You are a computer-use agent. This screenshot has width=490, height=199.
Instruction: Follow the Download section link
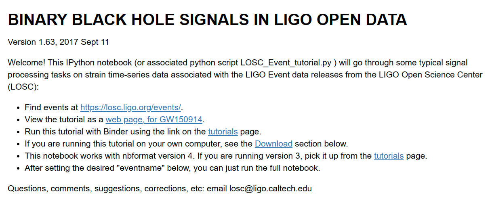point(273,144)
